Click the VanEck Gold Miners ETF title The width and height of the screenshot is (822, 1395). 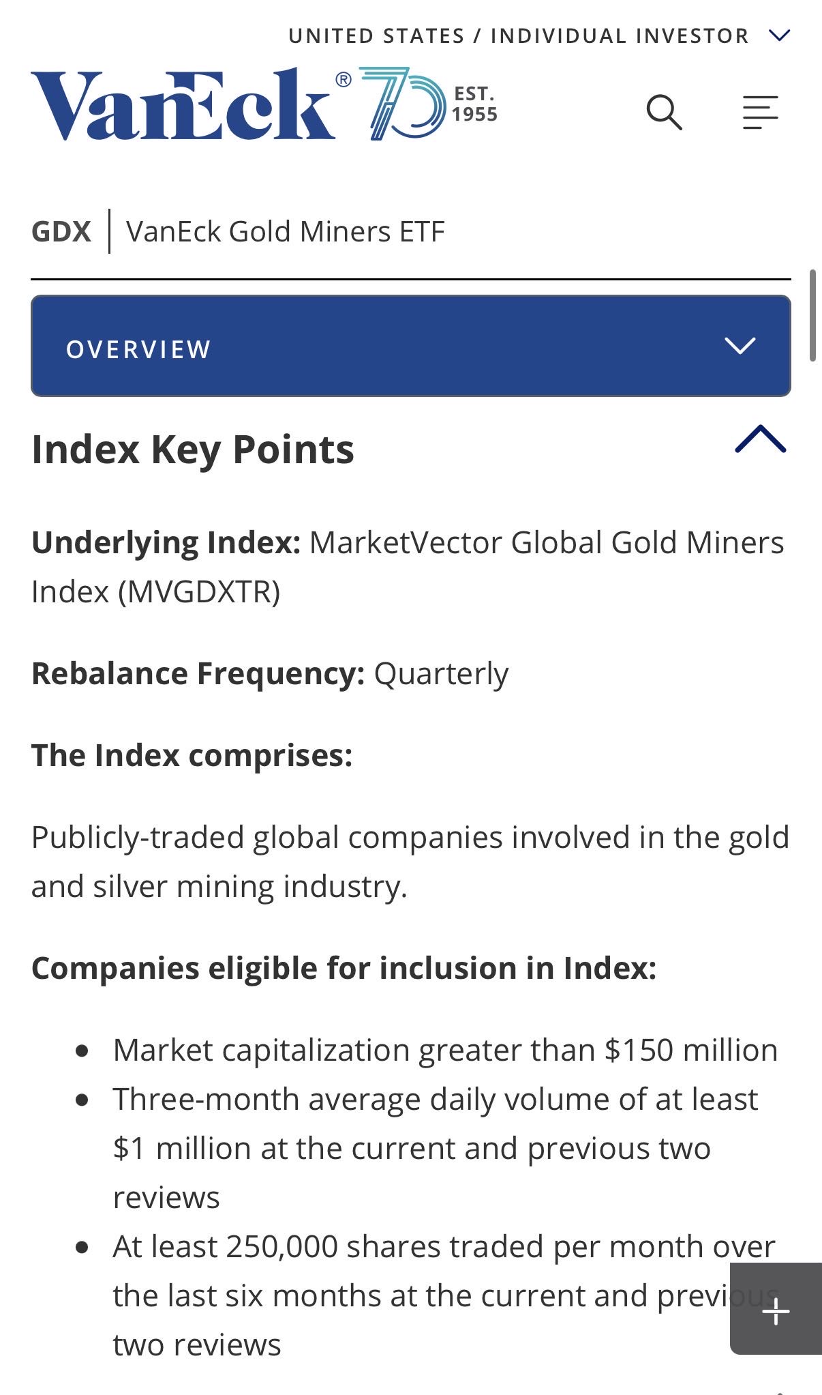pos(286,232)
